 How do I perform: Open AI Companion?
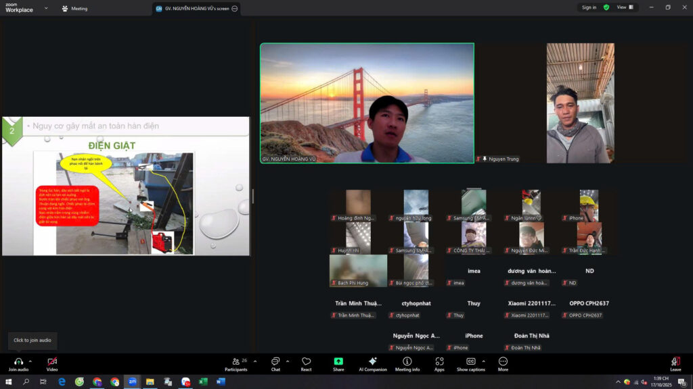coord(372,362)
